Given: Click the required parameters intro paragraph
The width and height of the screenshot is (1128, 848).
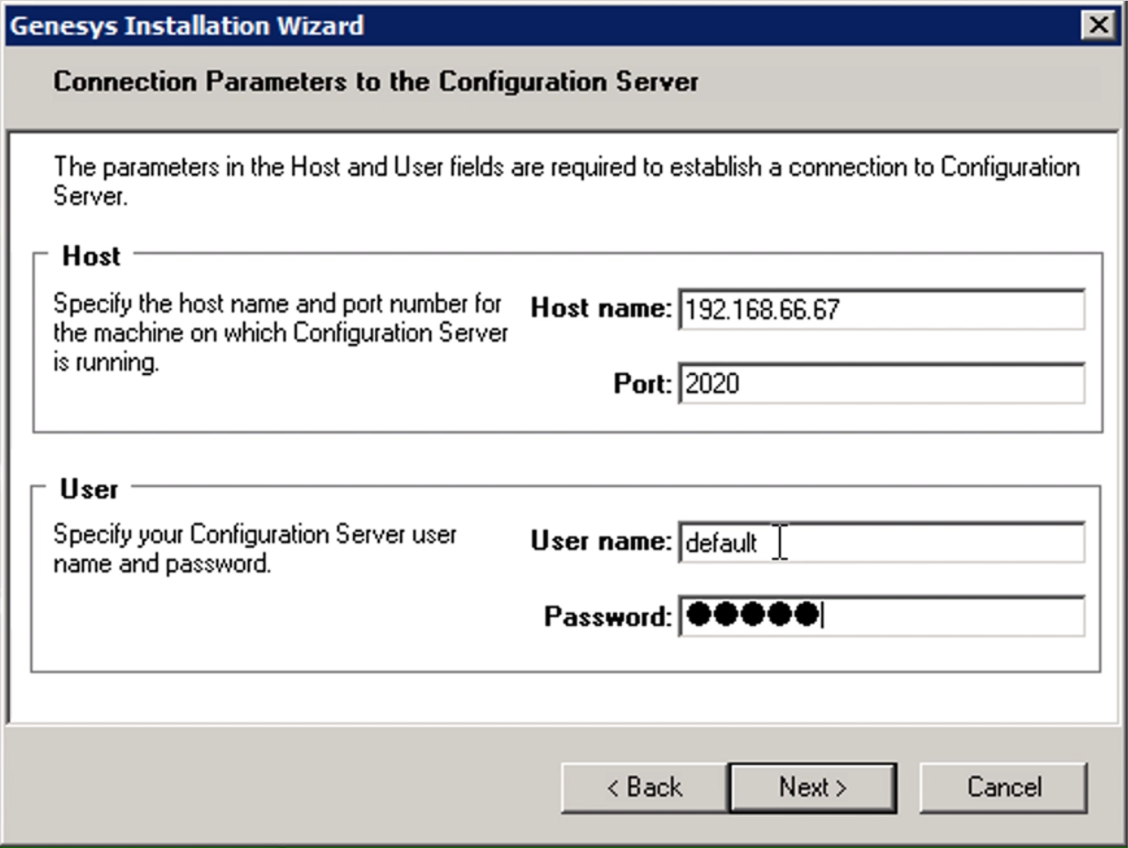Looking at the screenshot, I should pos(565,181).
